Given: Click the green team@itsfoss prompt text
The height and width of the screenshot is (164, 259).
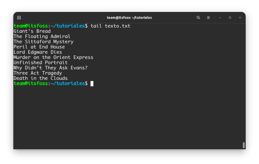Looking at the screenshot, I should click(x=31, y=83).
